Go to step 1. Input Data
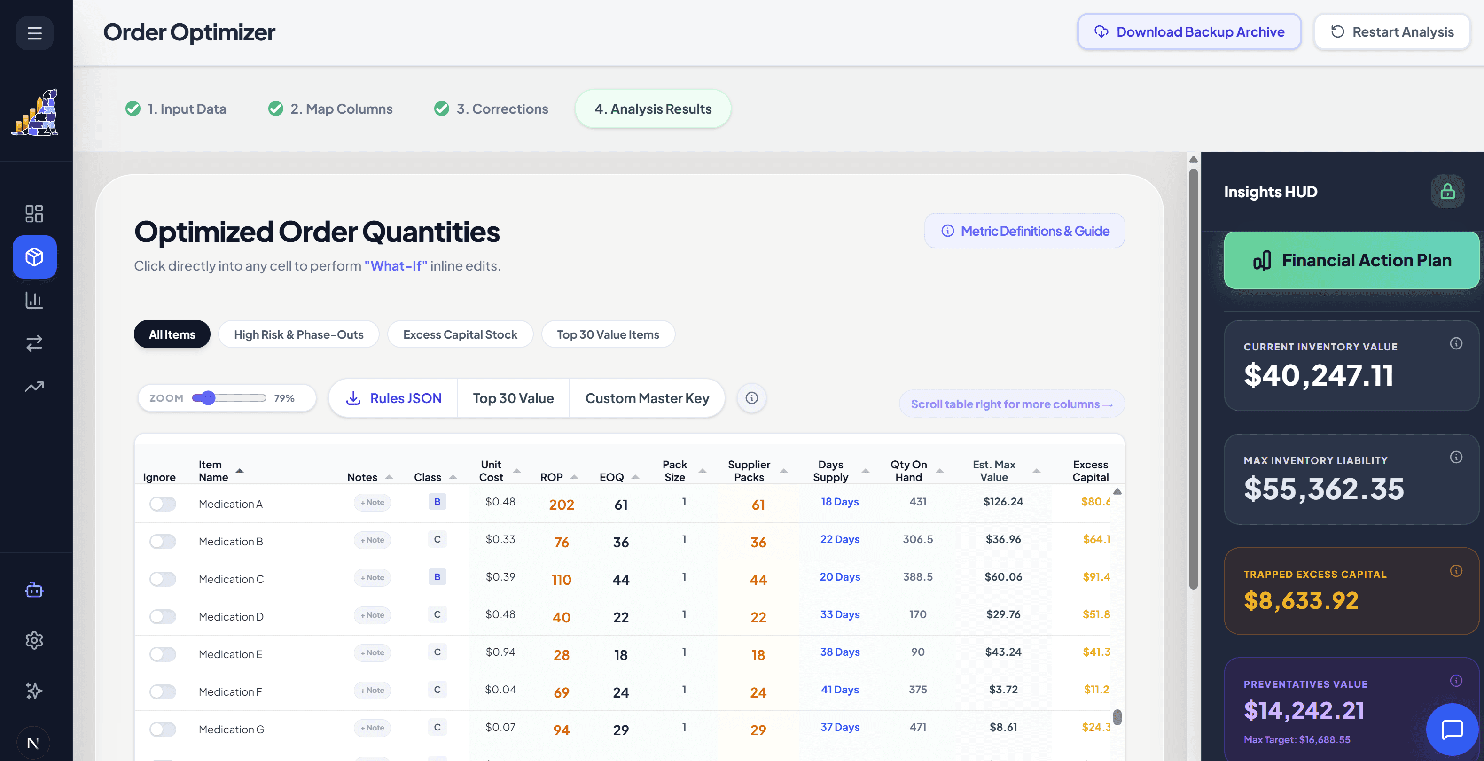 coord(176,109)
